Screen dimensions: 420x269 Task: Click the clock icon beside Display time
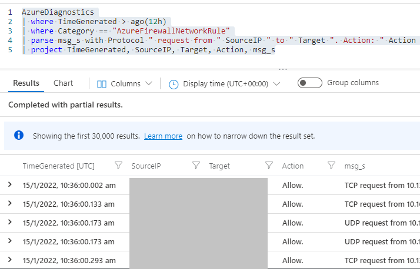click(x=174, y=84)
